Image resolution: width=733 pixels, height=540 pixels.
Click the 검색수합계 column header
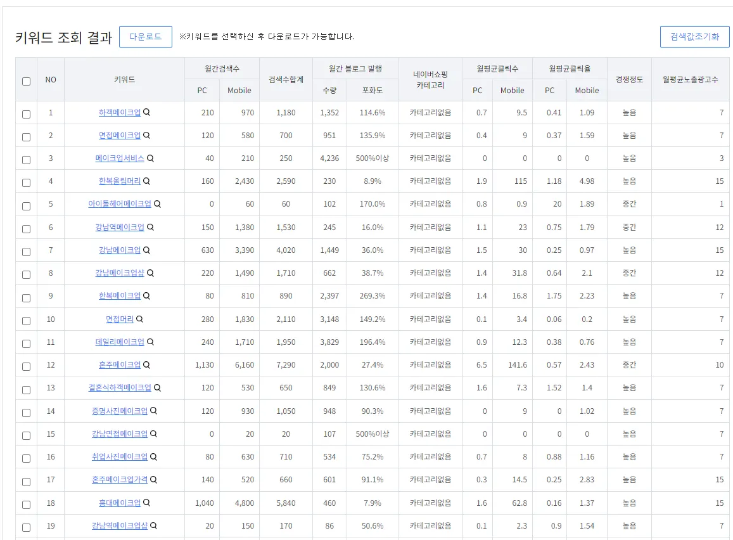286,79
